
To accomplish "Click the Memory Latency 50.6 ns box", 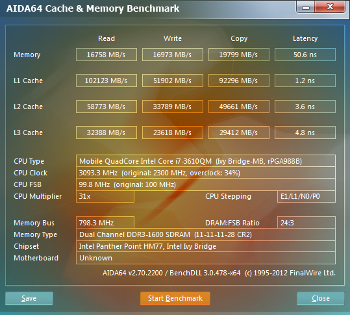I will (x=305, y=55).
